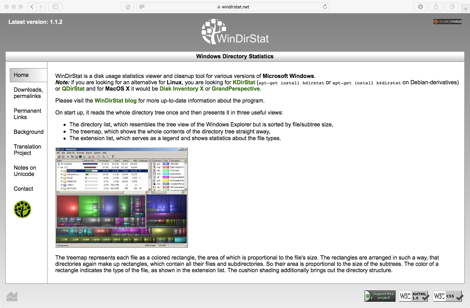The width and height of the screenshot is (470, 308).
Task: Select the red X delete icon in WinDirStat's toolbar
Action: coord(93,157)
